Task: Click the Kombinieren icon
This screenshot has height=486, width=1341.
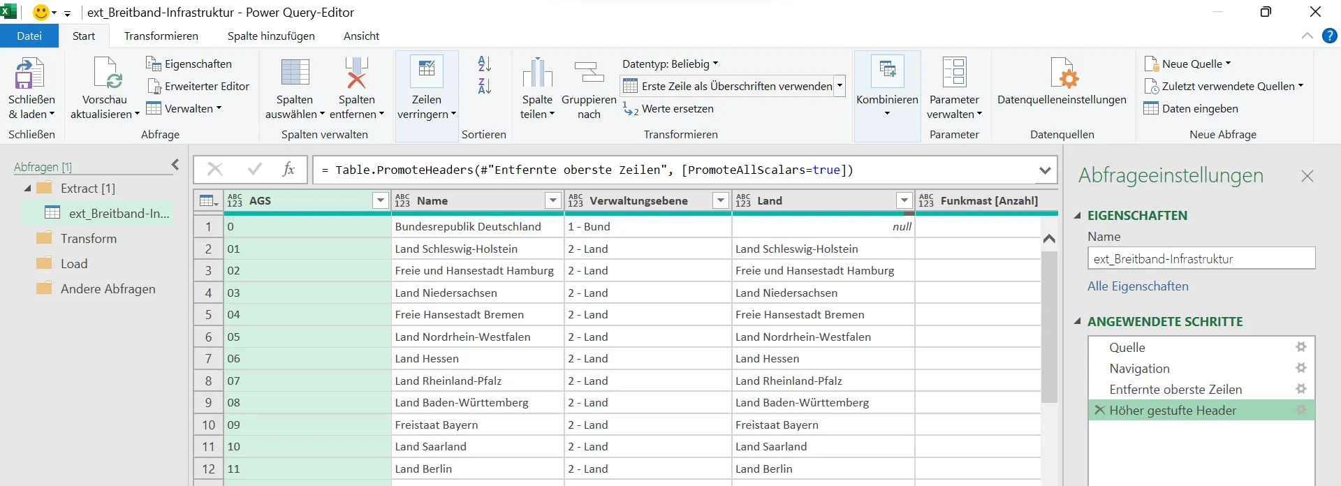Action: 887,71
